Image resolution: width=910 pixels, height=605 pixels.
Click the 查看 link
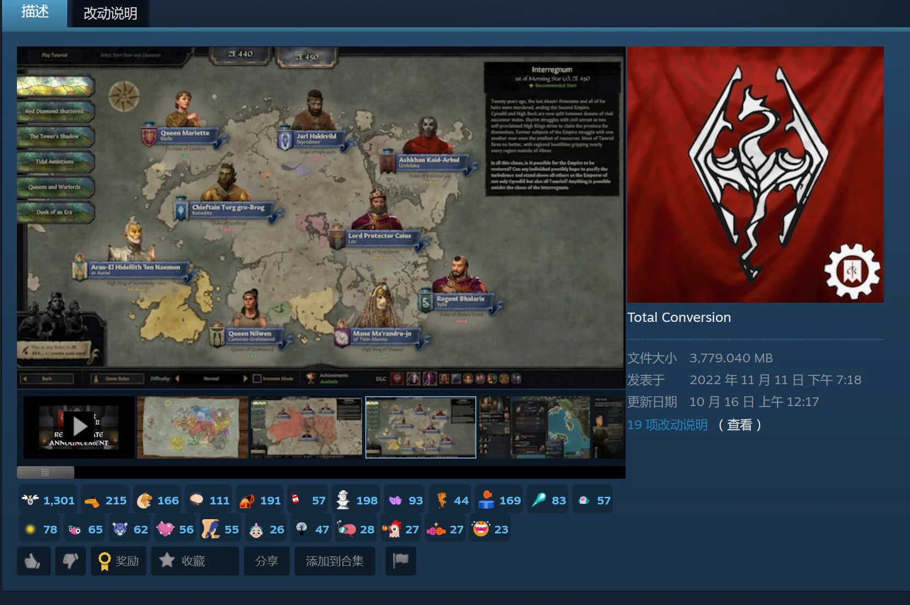739,425
